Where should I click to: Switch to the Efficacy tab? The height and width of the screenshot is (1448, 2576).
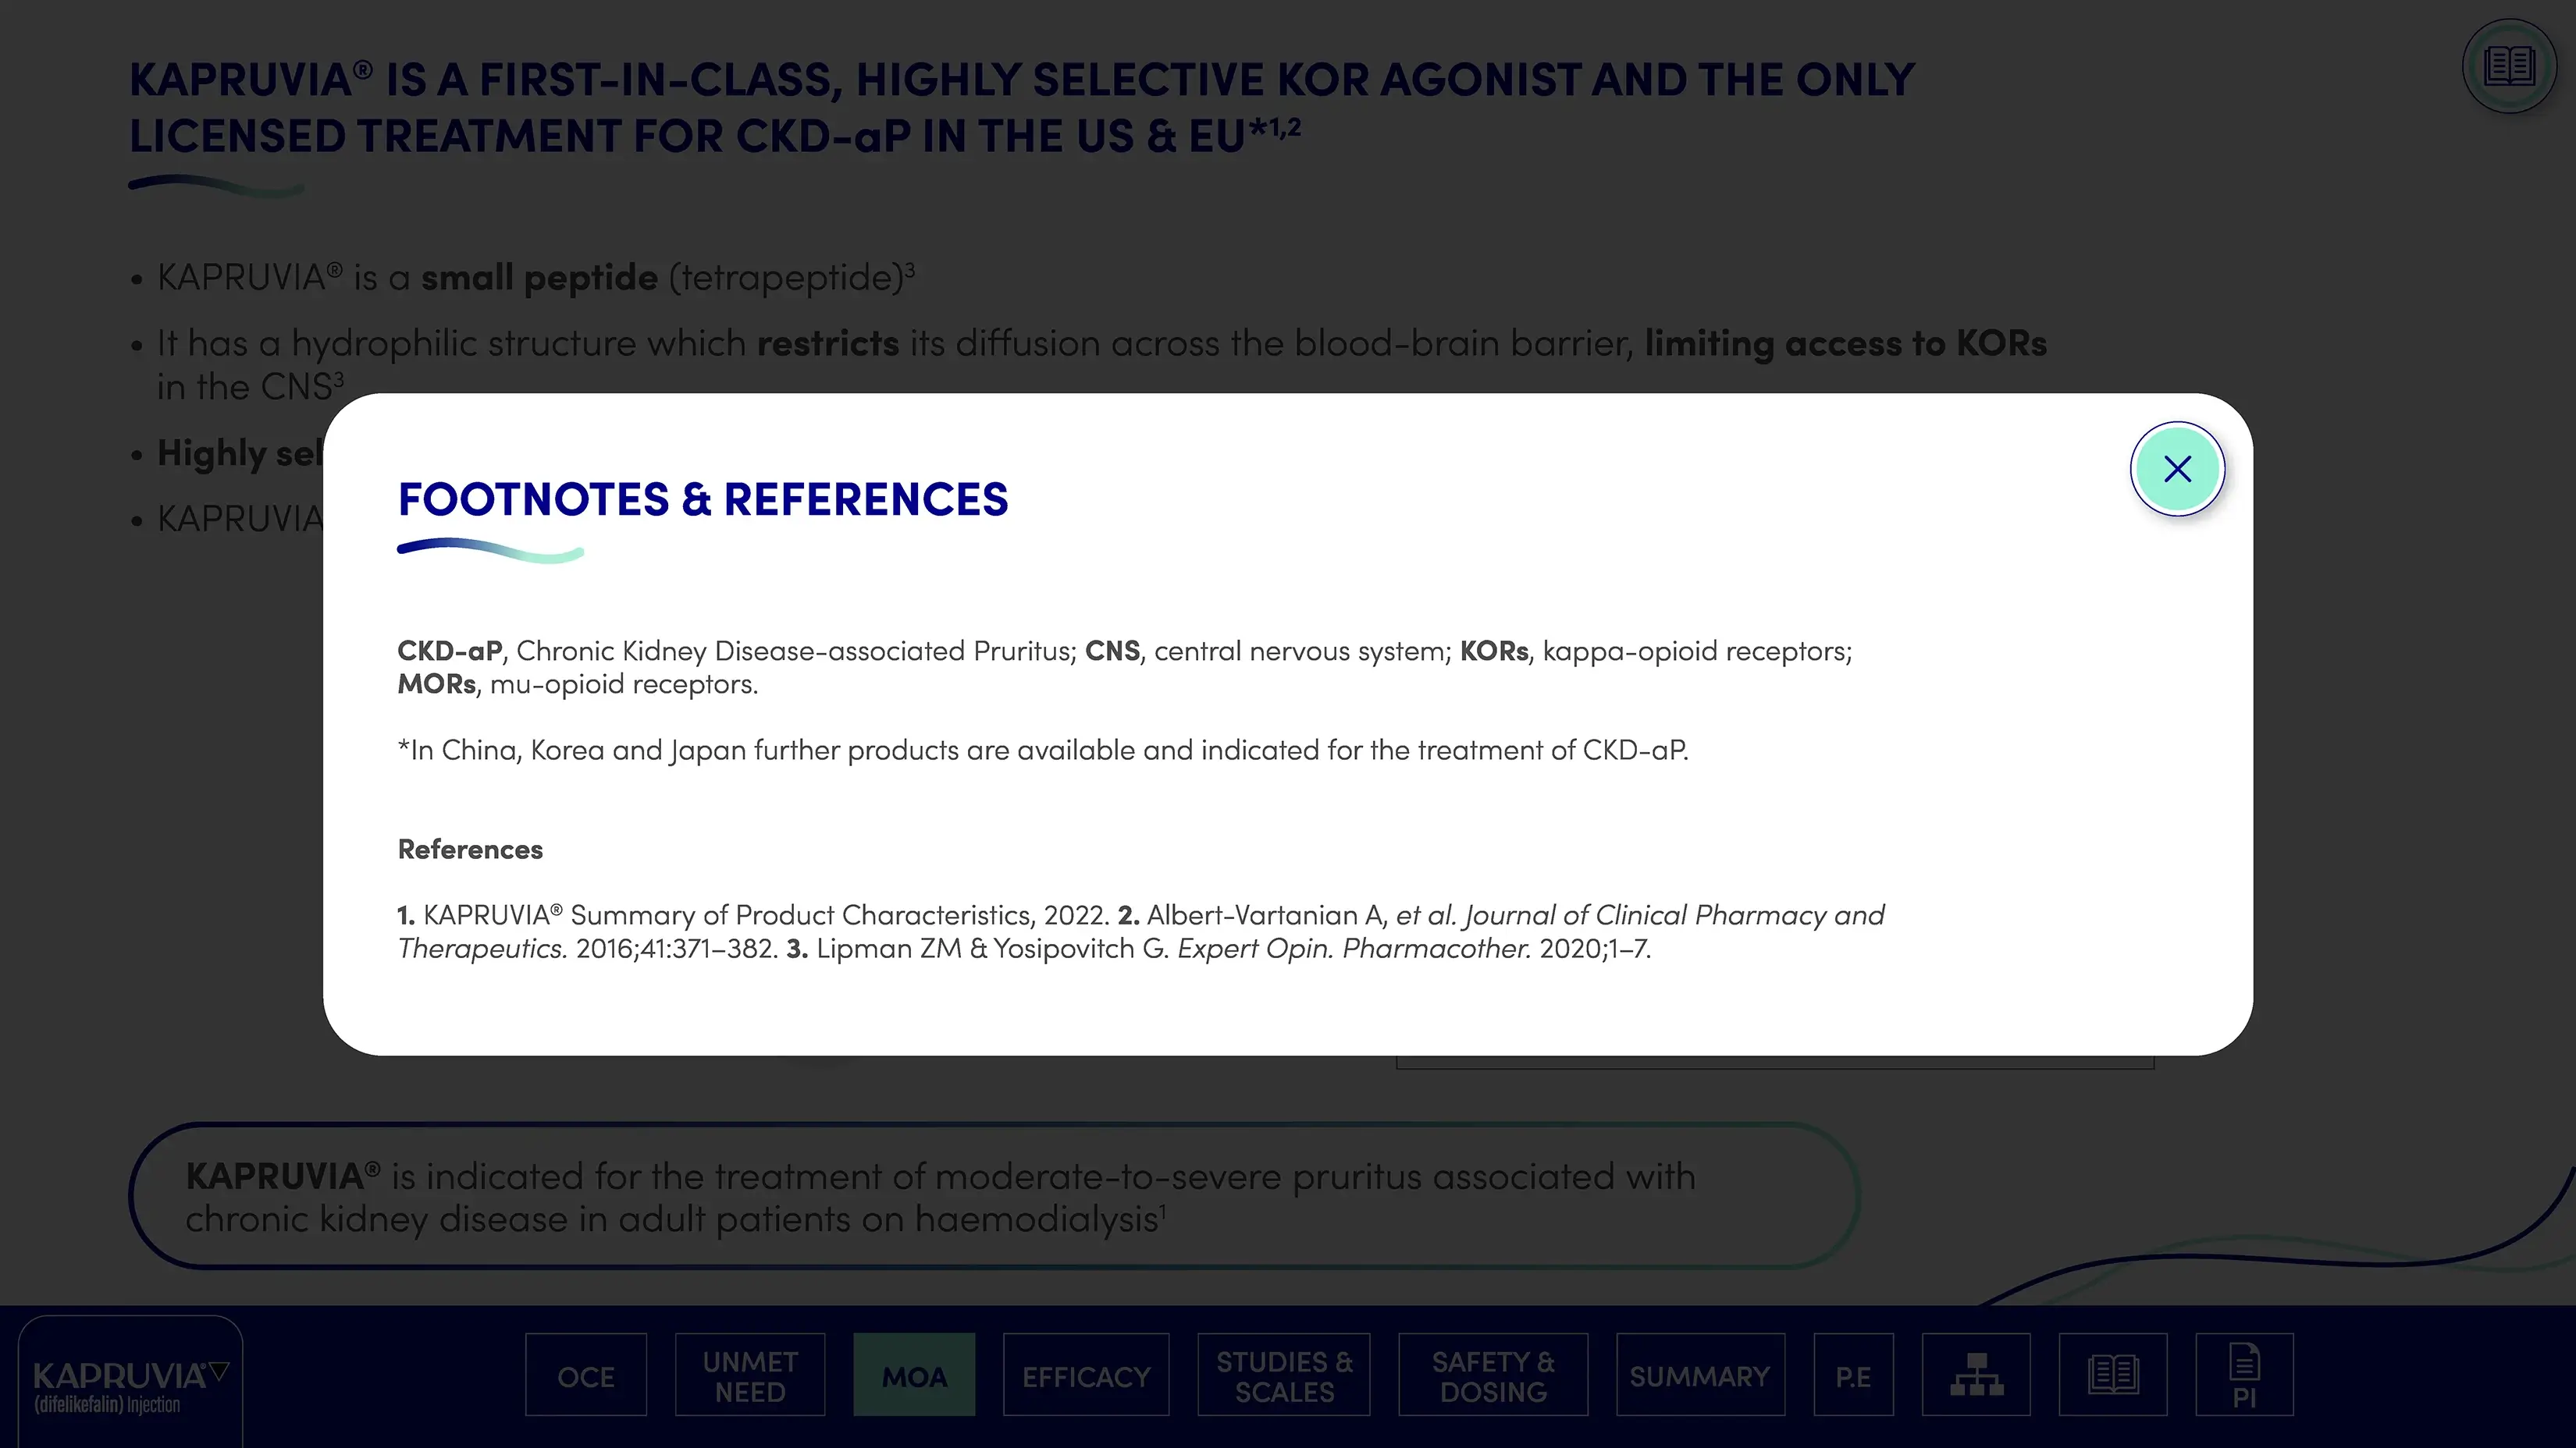pos(1086,1376)
